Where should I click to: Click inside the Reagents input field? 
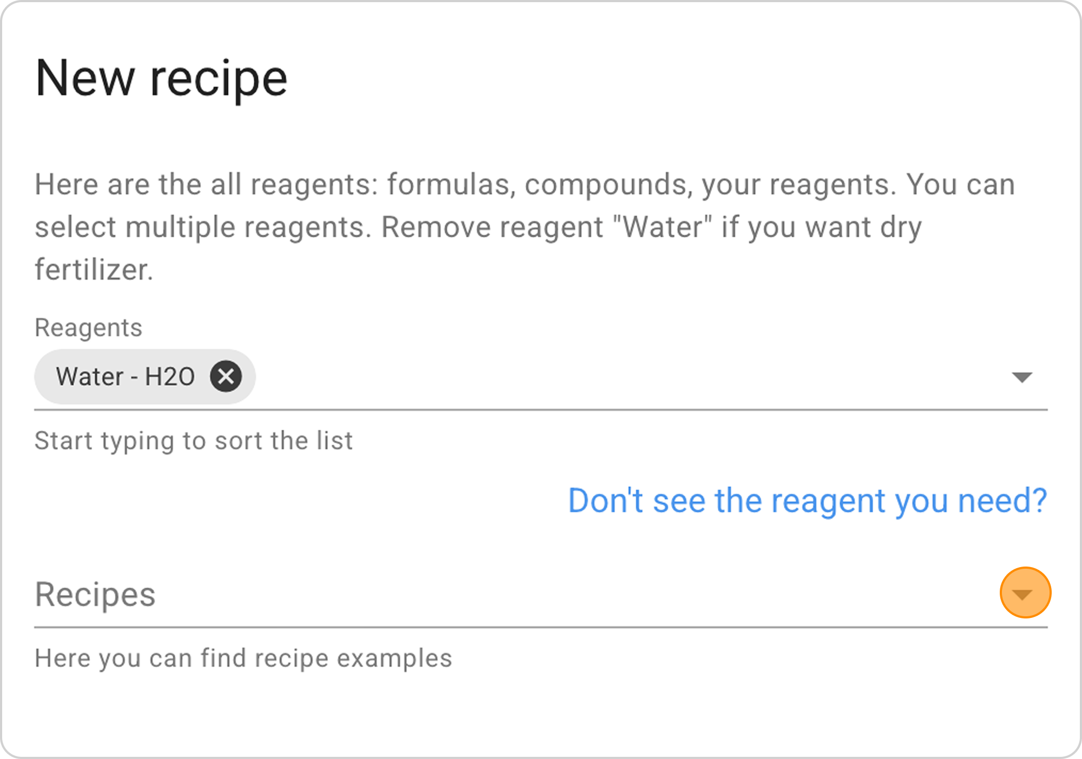[595, 377]
